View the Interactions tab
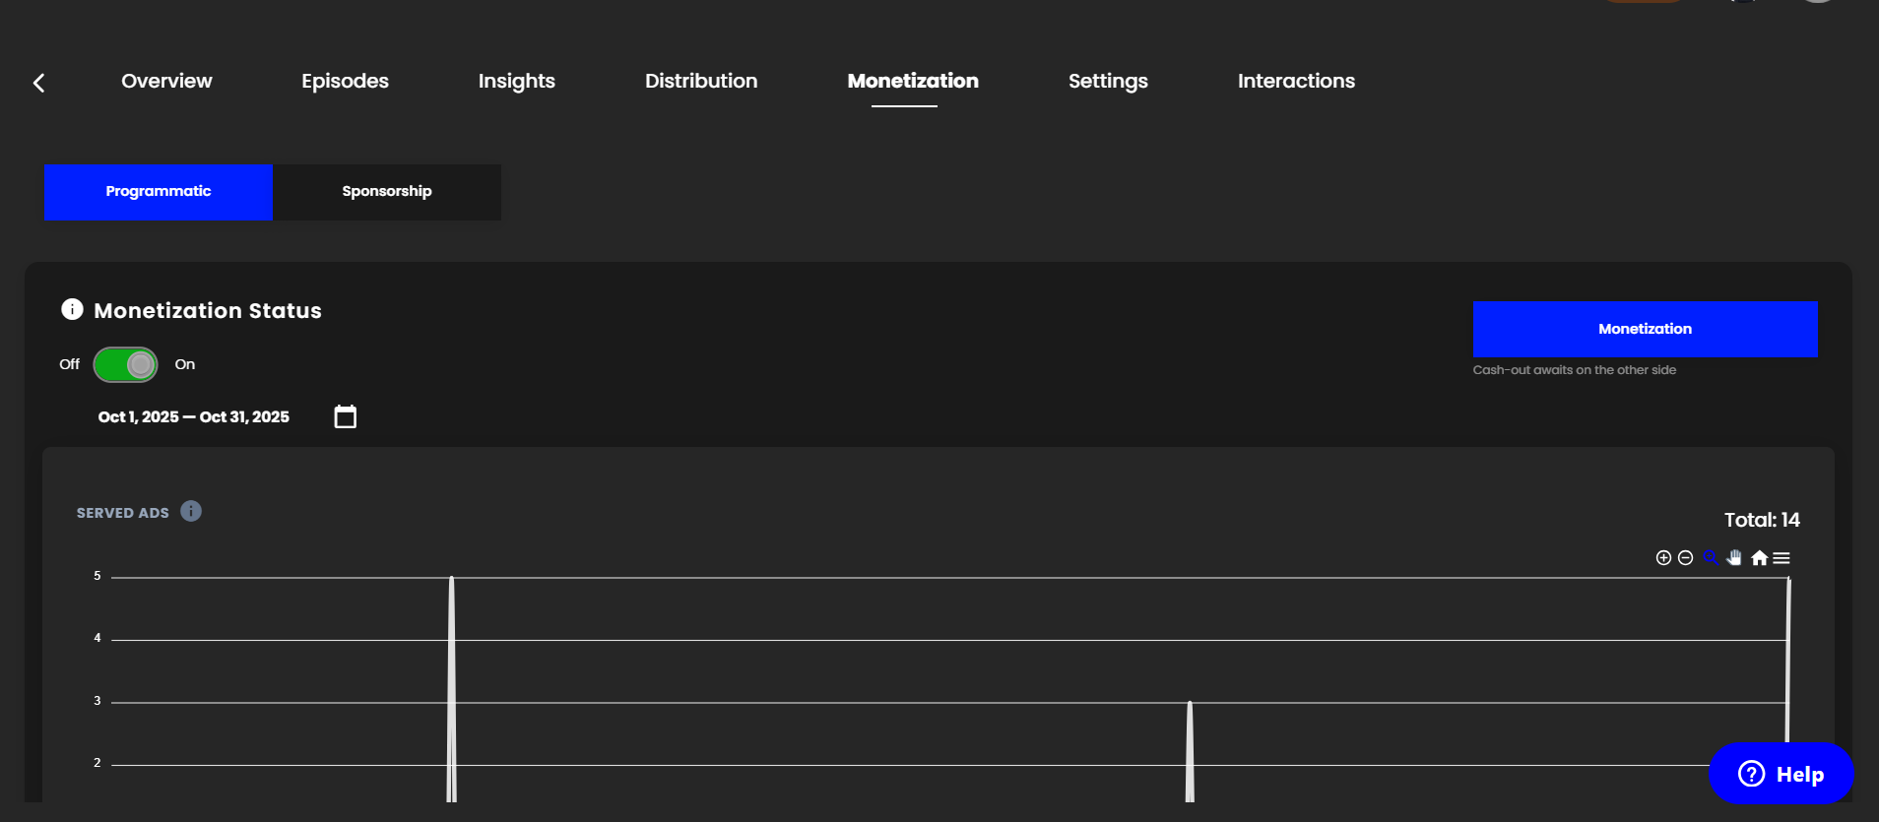The image size is (1879, 822). coord(1296,81)
